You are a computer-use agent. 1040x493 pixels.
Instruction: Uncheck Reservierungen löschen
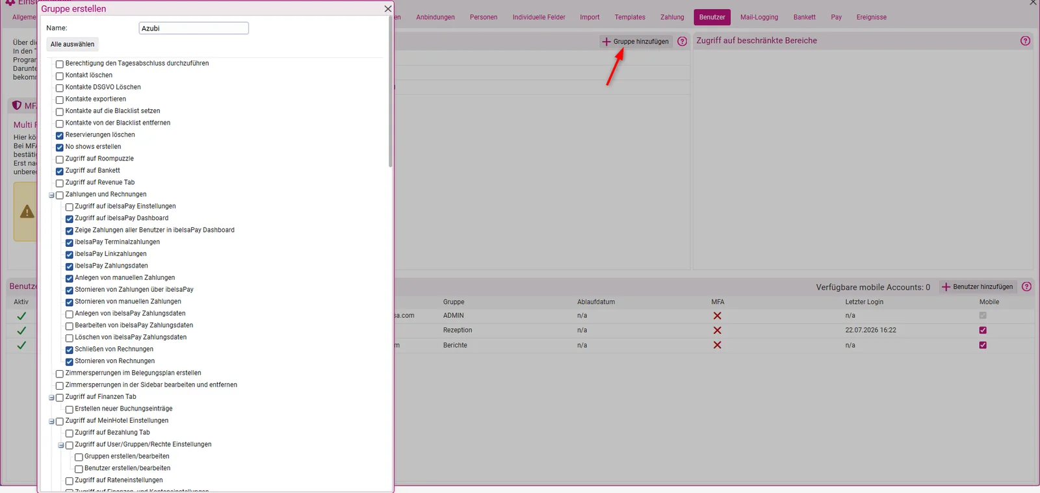[x=60, y=136]
